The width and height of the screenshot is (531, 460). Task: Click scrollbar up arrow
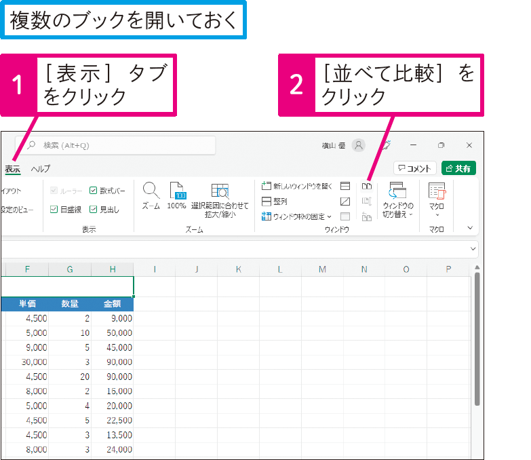click(477, 267)
